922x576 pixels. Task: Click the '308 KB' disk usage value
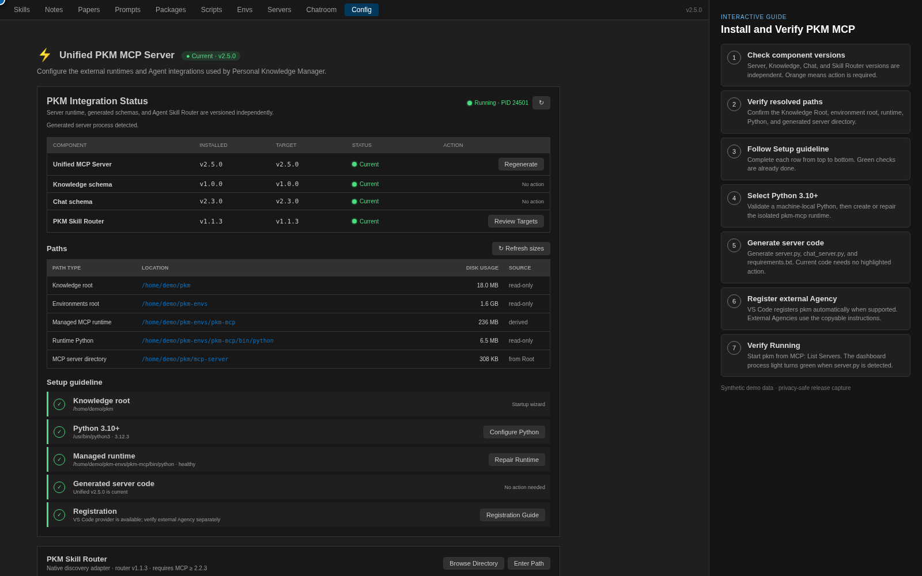[x=489, y=359]
